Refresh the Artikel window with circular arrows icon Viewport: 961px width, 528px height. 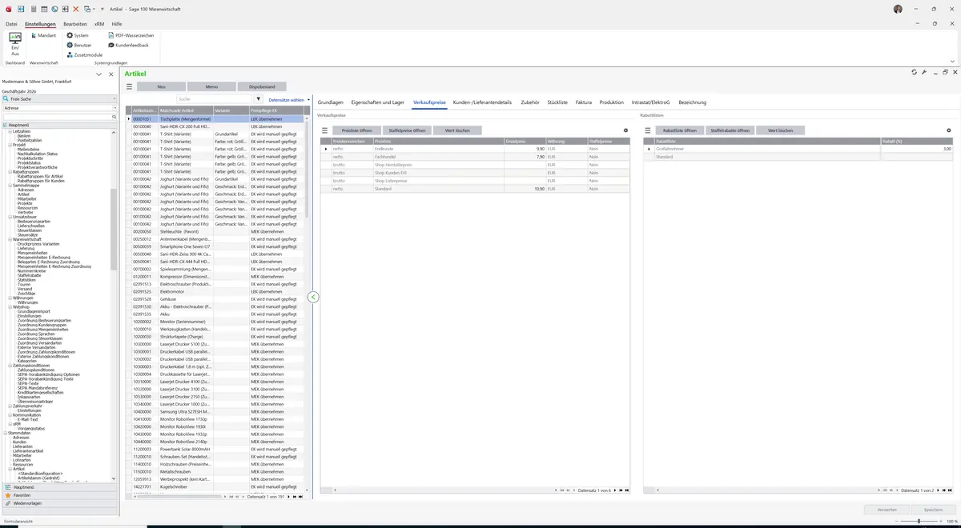coord(914,72)
